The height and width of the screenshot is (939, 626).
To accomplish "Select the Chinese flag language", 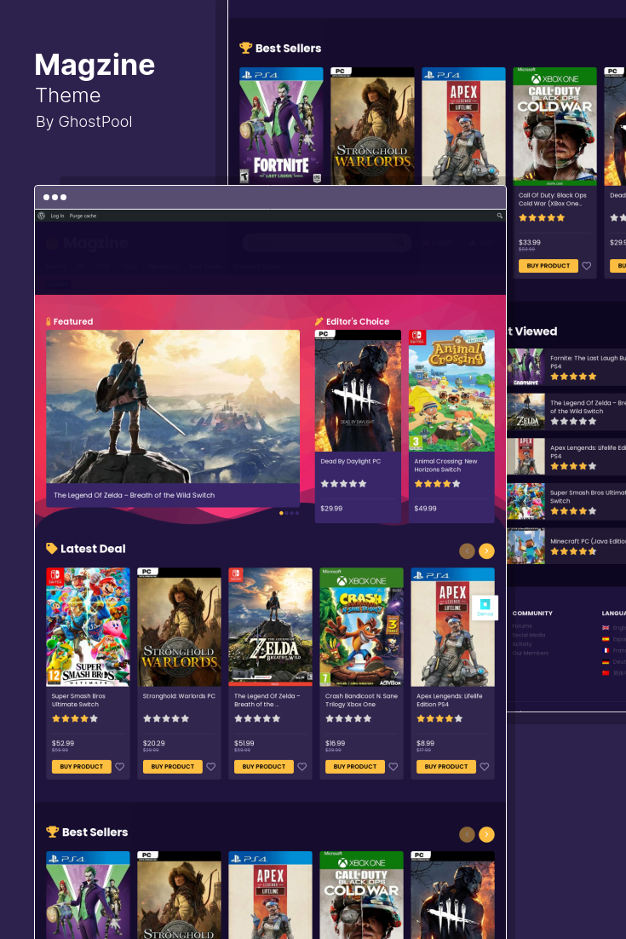I will 606,673.
